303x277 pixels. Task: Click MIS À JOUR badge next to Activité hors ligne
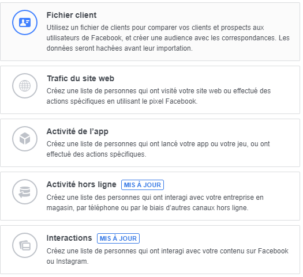(x=143, y=185)
